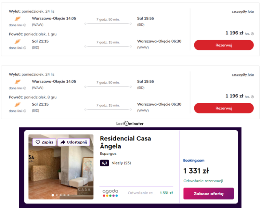Click the Lastminuter logo
Image resolution: width=260 pixels, height=208 pixels.
[x=130, y=123]
